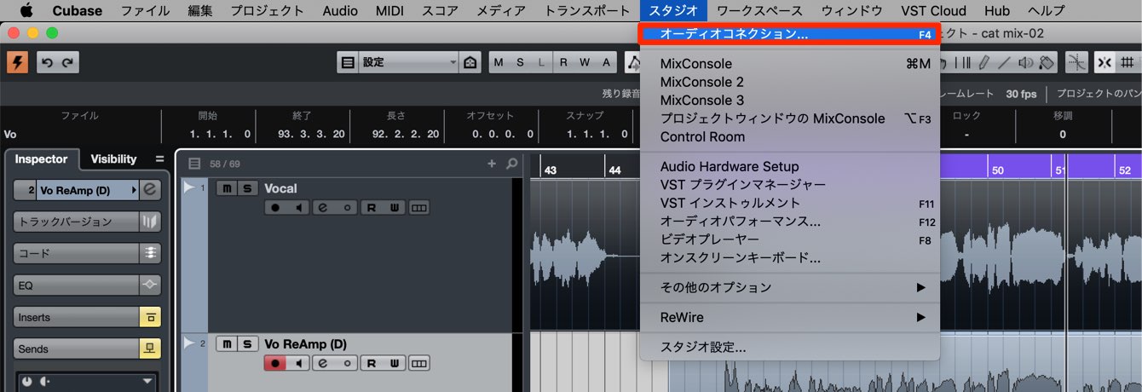This screenshot has height=392, width=1142.
Task: Toggle global Mute M button in toolbar
Action: point(499,62)
